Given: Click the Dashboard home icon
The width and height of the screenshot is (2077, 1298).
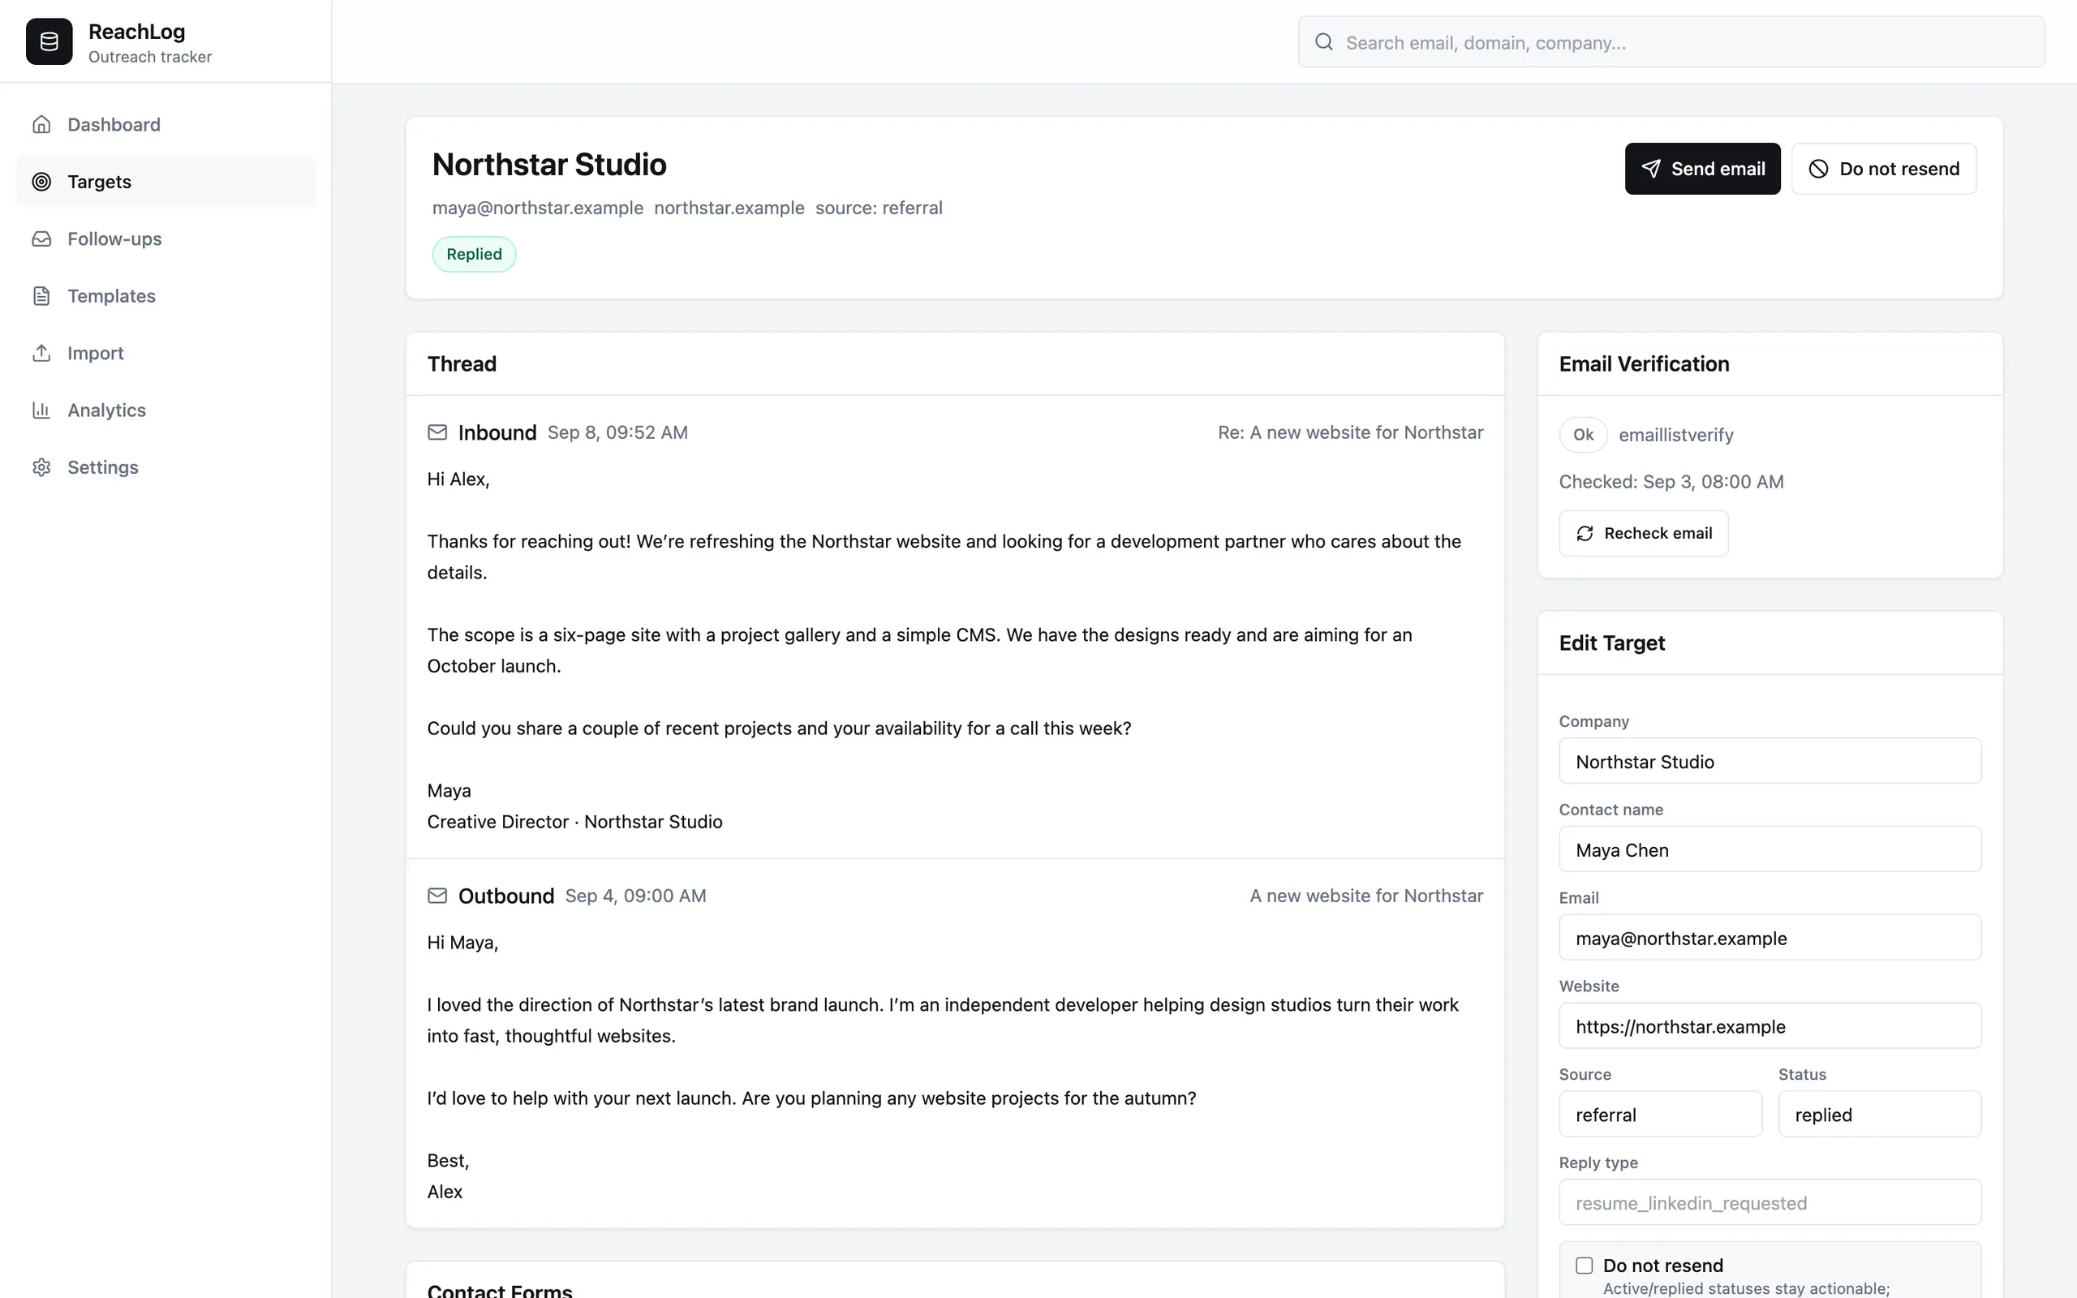Looking at the screenshot, I should (41, 124).
